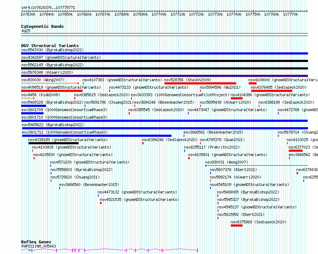
Task: Open nsv5607376 (Ebert2021) label
Action: coord(233,170)
